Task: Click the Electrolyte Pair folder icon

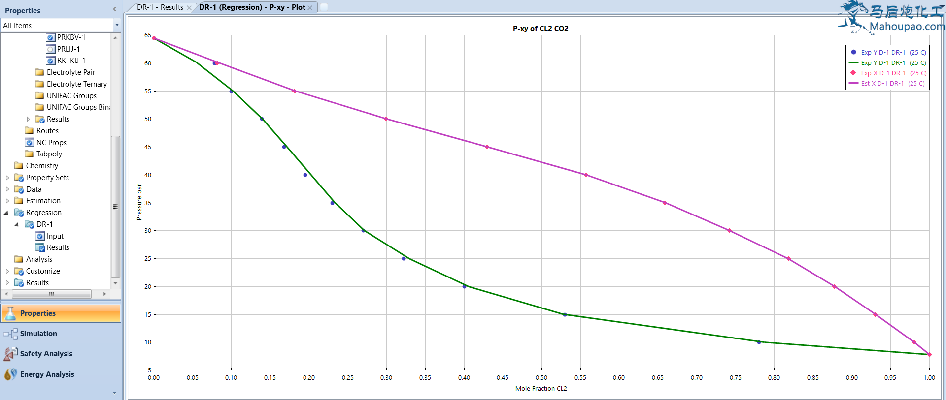Action: click(x=40, y=72)
